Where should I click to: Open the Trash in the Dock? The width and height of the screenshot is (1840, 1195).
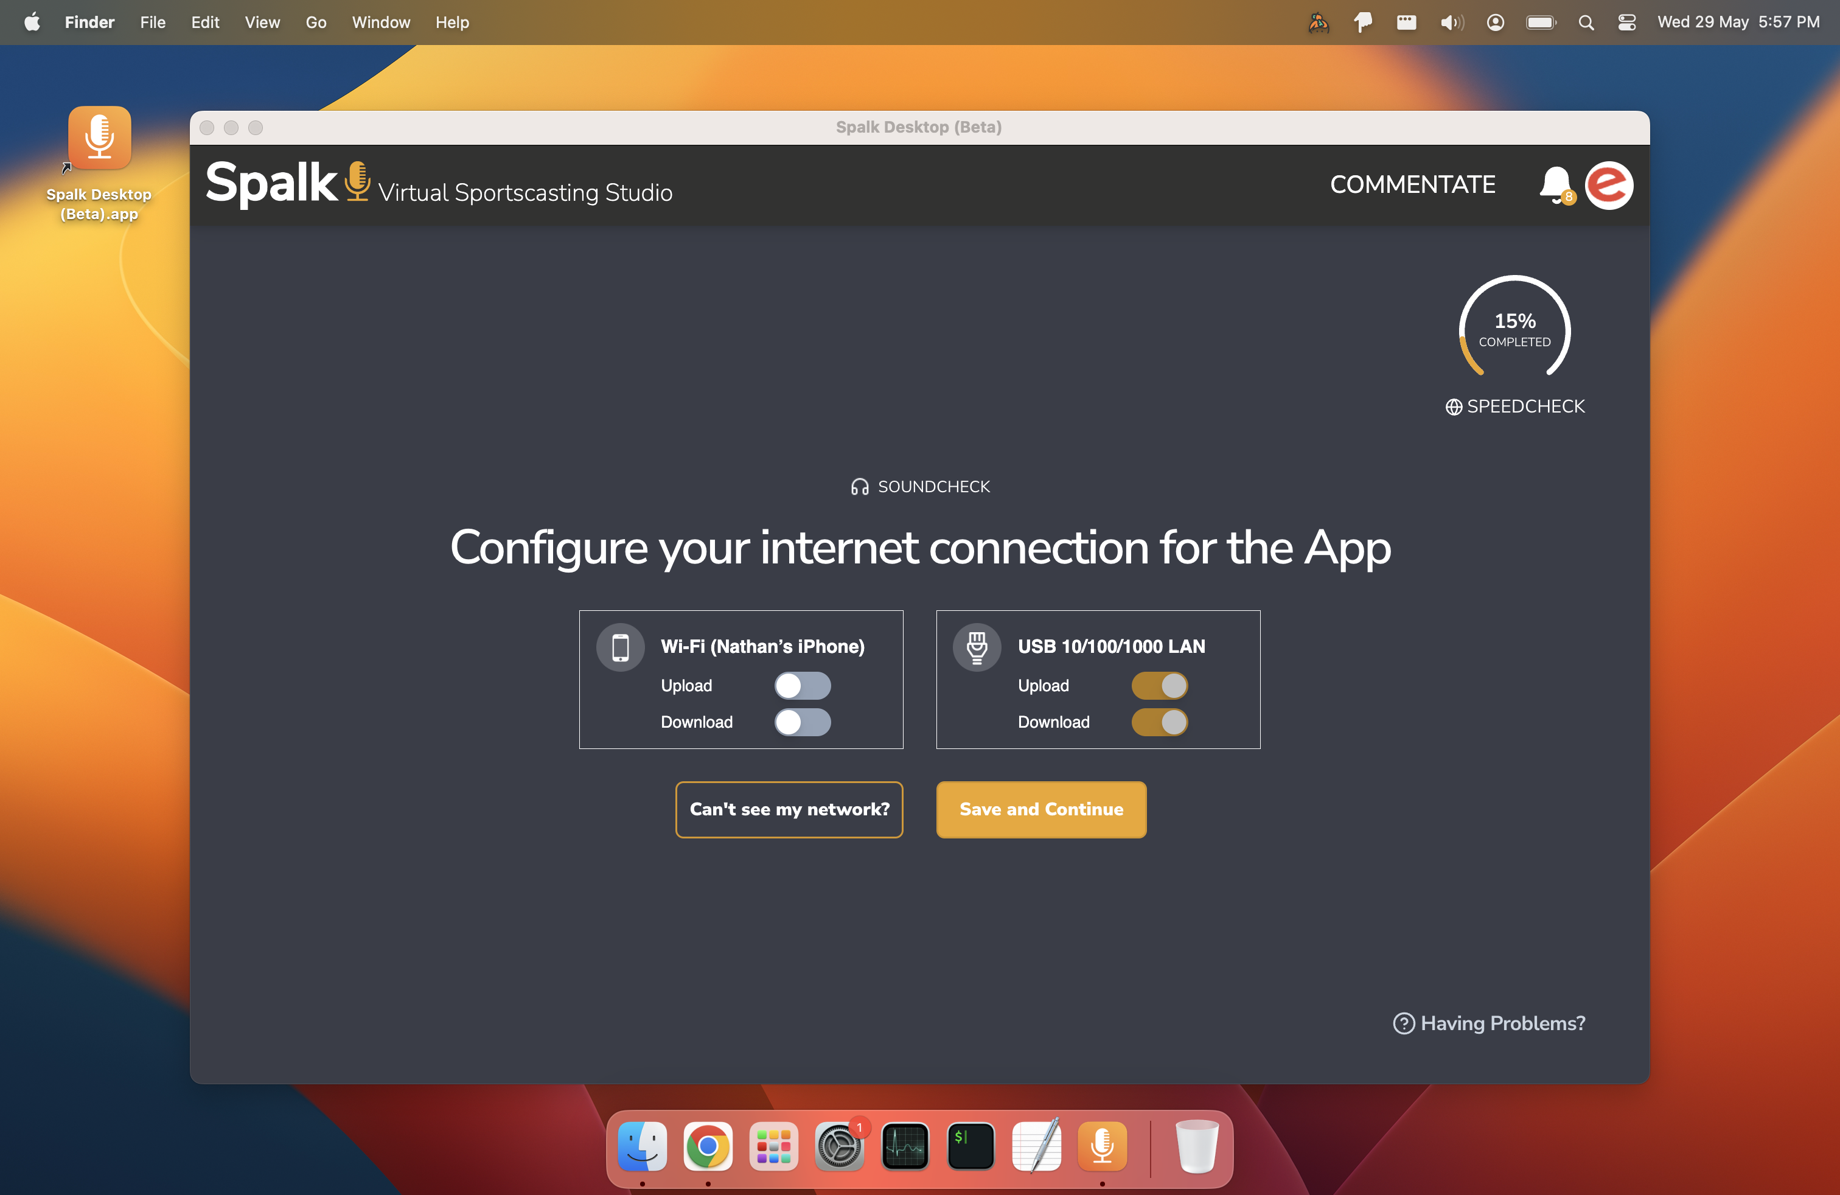tap(1197, 1146)
